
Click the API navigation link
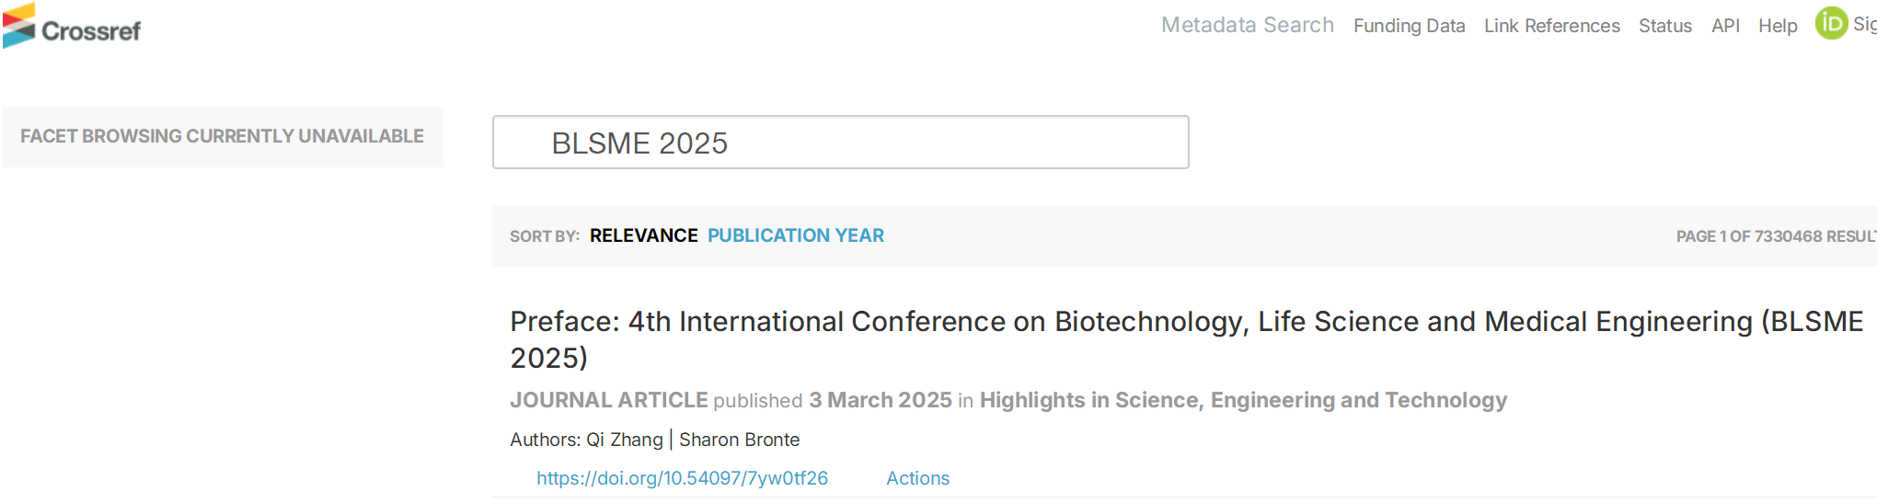click(1725, 26)
